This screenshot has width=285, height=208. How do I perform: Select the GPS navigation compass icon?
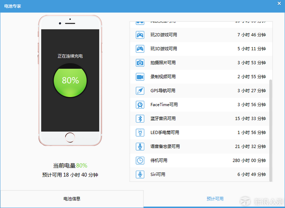click(140, 90)
